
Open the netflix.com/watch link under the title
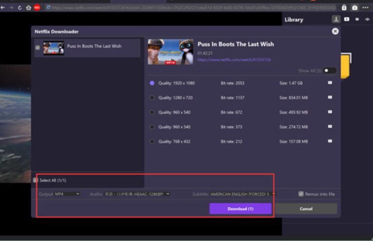[234, 60]
